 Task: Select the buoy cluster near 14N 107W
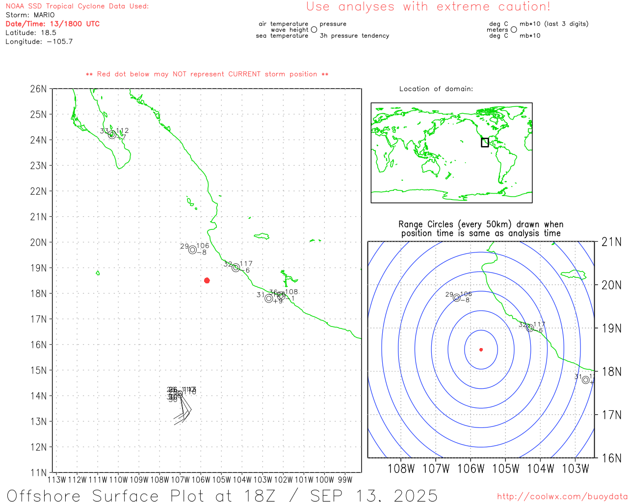[x=180, y=393]
